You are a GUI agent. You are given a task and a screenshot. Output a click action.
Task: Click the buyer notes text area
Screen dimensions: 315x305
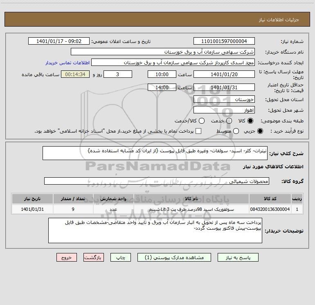155,230
